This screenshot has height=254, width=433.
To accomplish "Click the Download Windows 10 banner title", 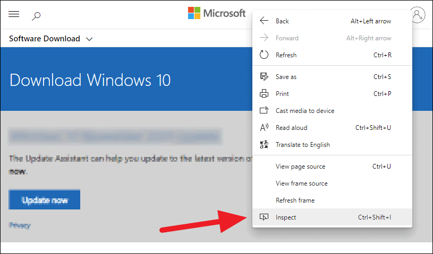I will pos(90,80).
